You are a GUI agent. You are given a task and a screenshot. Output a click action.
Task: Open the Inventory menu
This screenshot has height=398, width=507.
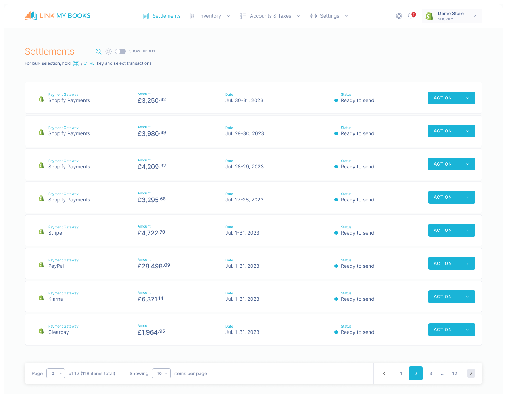click(210, 16)
